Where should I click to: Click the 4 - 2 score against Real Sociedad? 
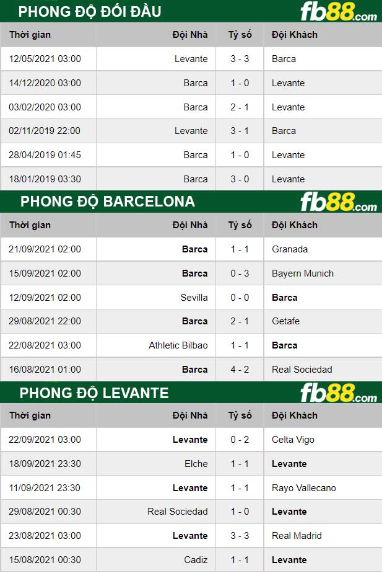[x=240, y=370]
